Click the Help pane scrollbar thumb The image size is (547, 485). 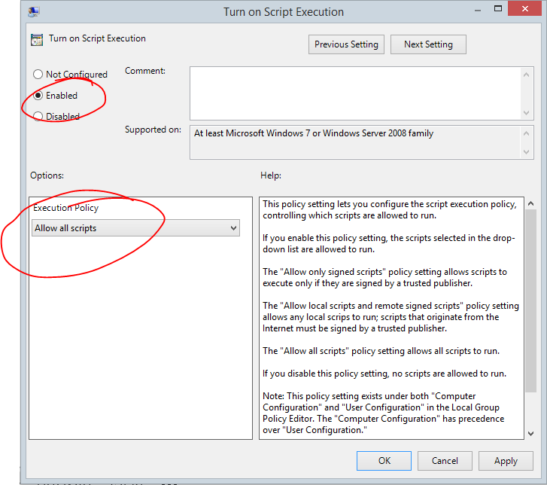point(530,301)
